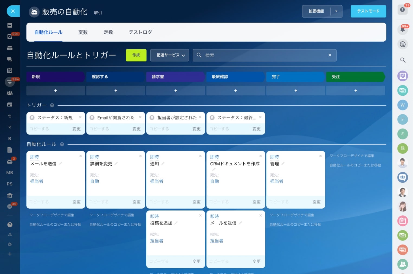
Task: Clear the search field with the X
Action: pyautogui.click(x=330, y=55)
